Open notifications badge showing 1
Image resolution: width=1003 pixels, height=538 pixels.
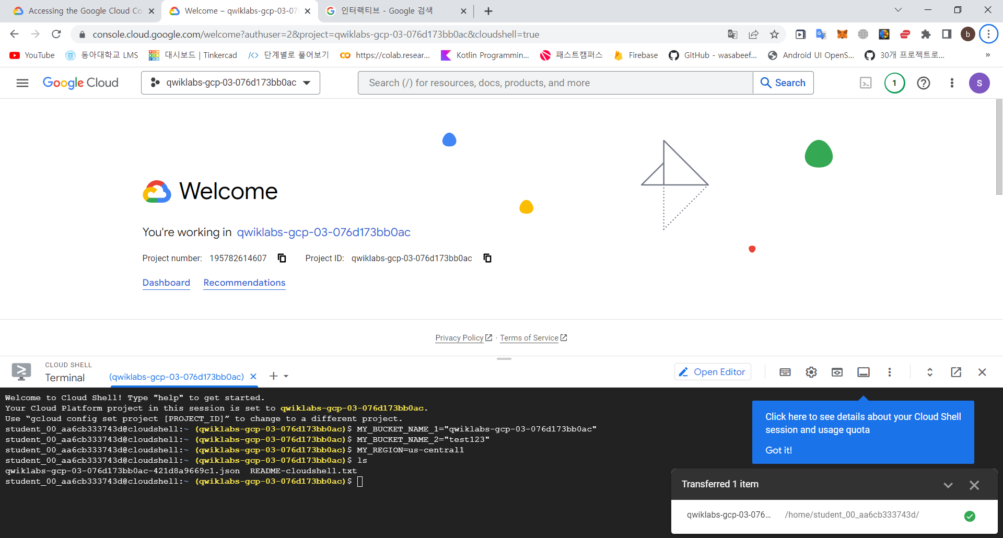click(894, 83)
